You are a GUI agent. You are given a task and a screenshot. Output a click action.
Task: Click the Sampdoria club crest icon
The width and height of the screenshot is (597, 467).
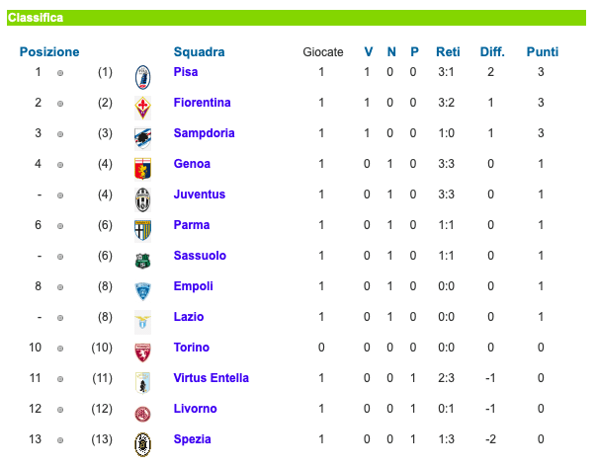[x=143, y=137]
